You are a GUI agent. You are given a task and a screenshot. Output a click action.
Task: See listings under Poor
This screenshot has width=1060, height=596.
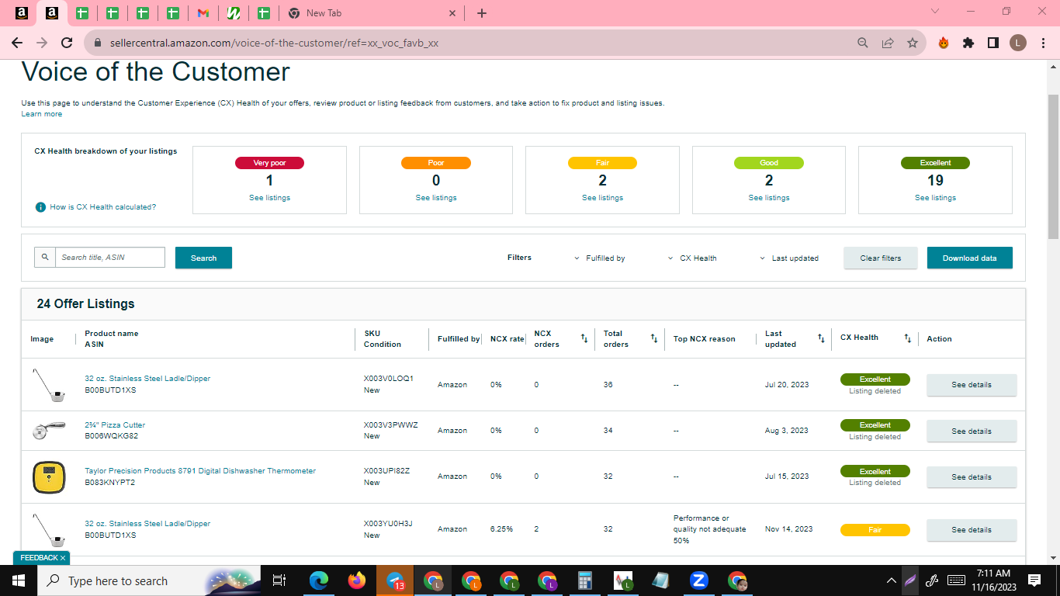click(436, 198)
